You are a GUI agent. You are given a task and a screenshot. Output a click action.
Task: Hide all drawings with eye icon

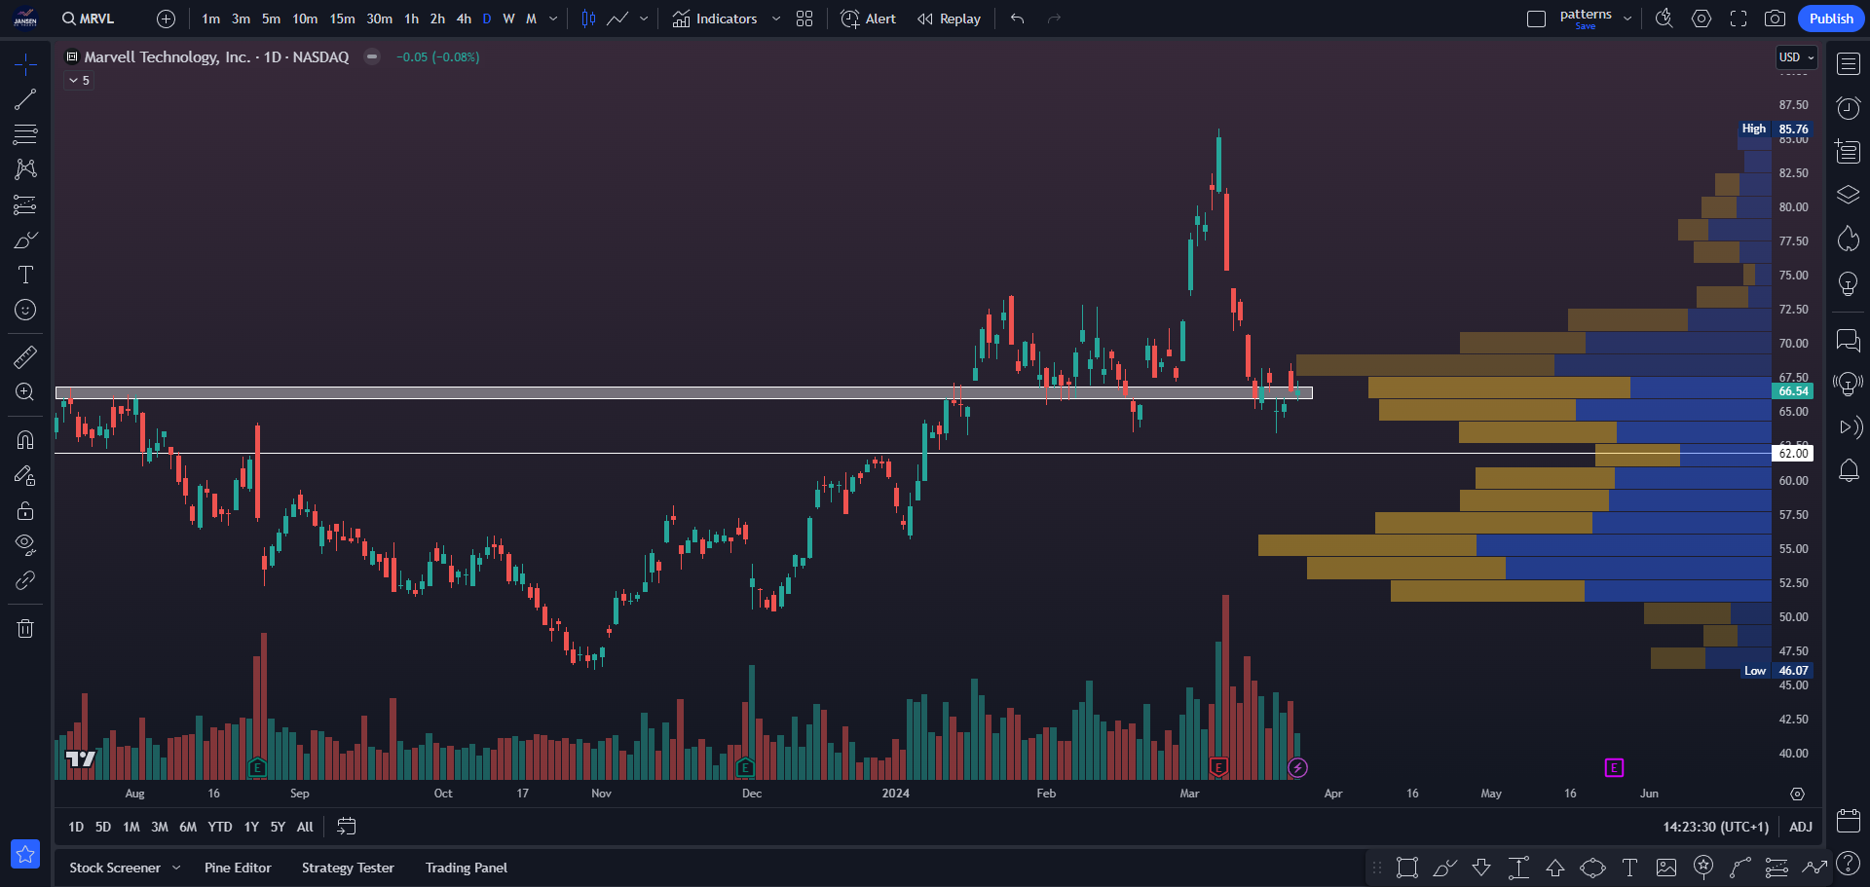[x=25, y=544]
